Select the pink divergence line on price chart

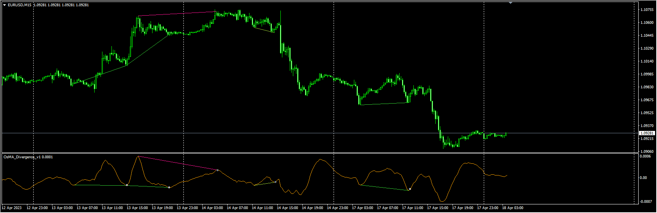[176, 14]
